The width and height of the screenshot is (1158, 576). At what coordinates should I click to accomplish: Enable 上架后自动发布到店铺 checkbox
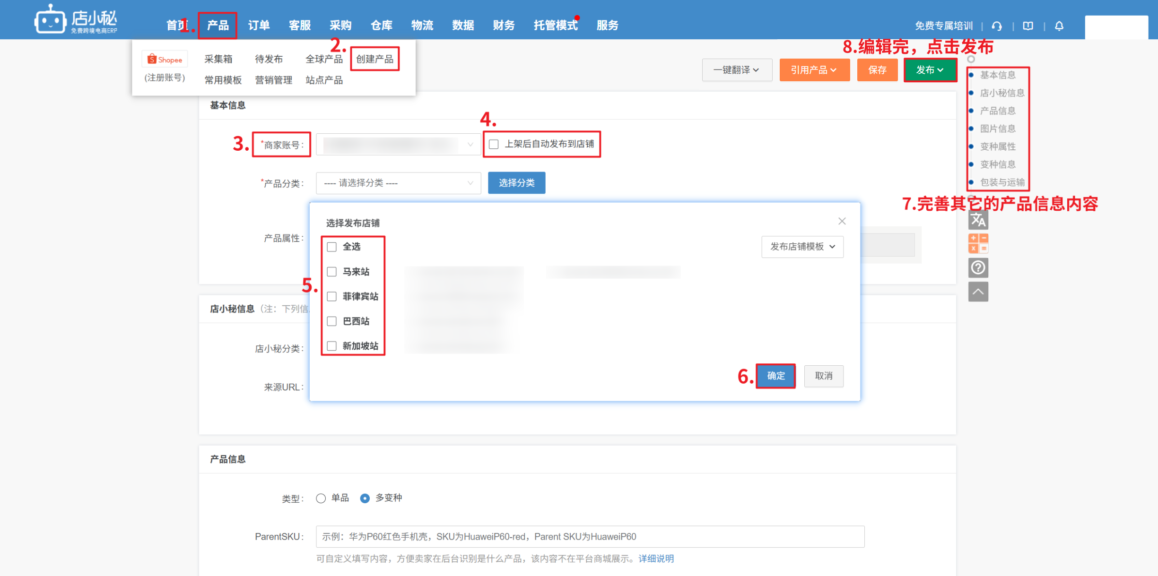(x=494, y=144)
